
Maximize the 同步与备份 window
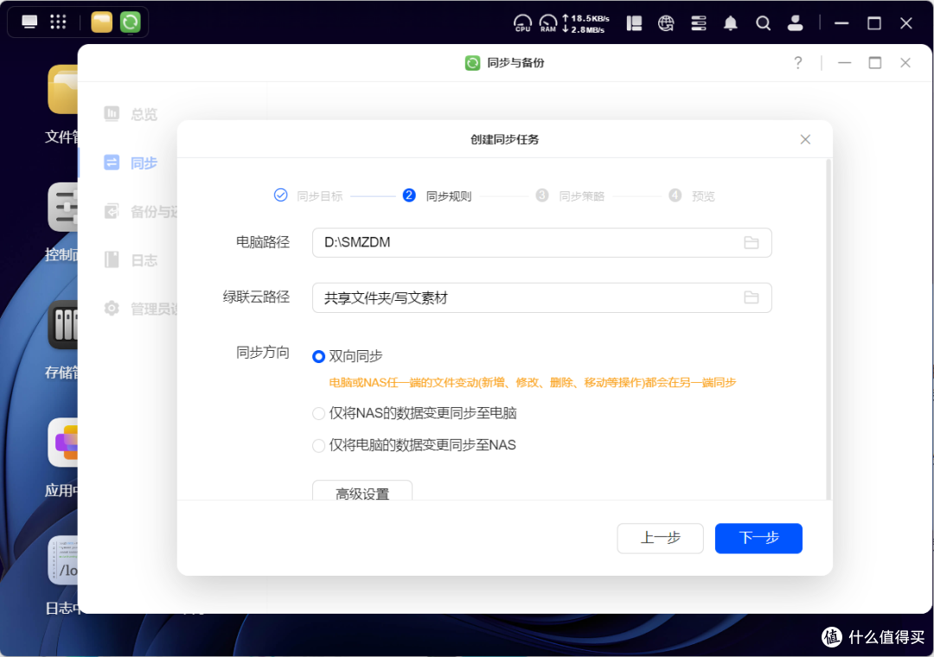(x=874, y=62)
